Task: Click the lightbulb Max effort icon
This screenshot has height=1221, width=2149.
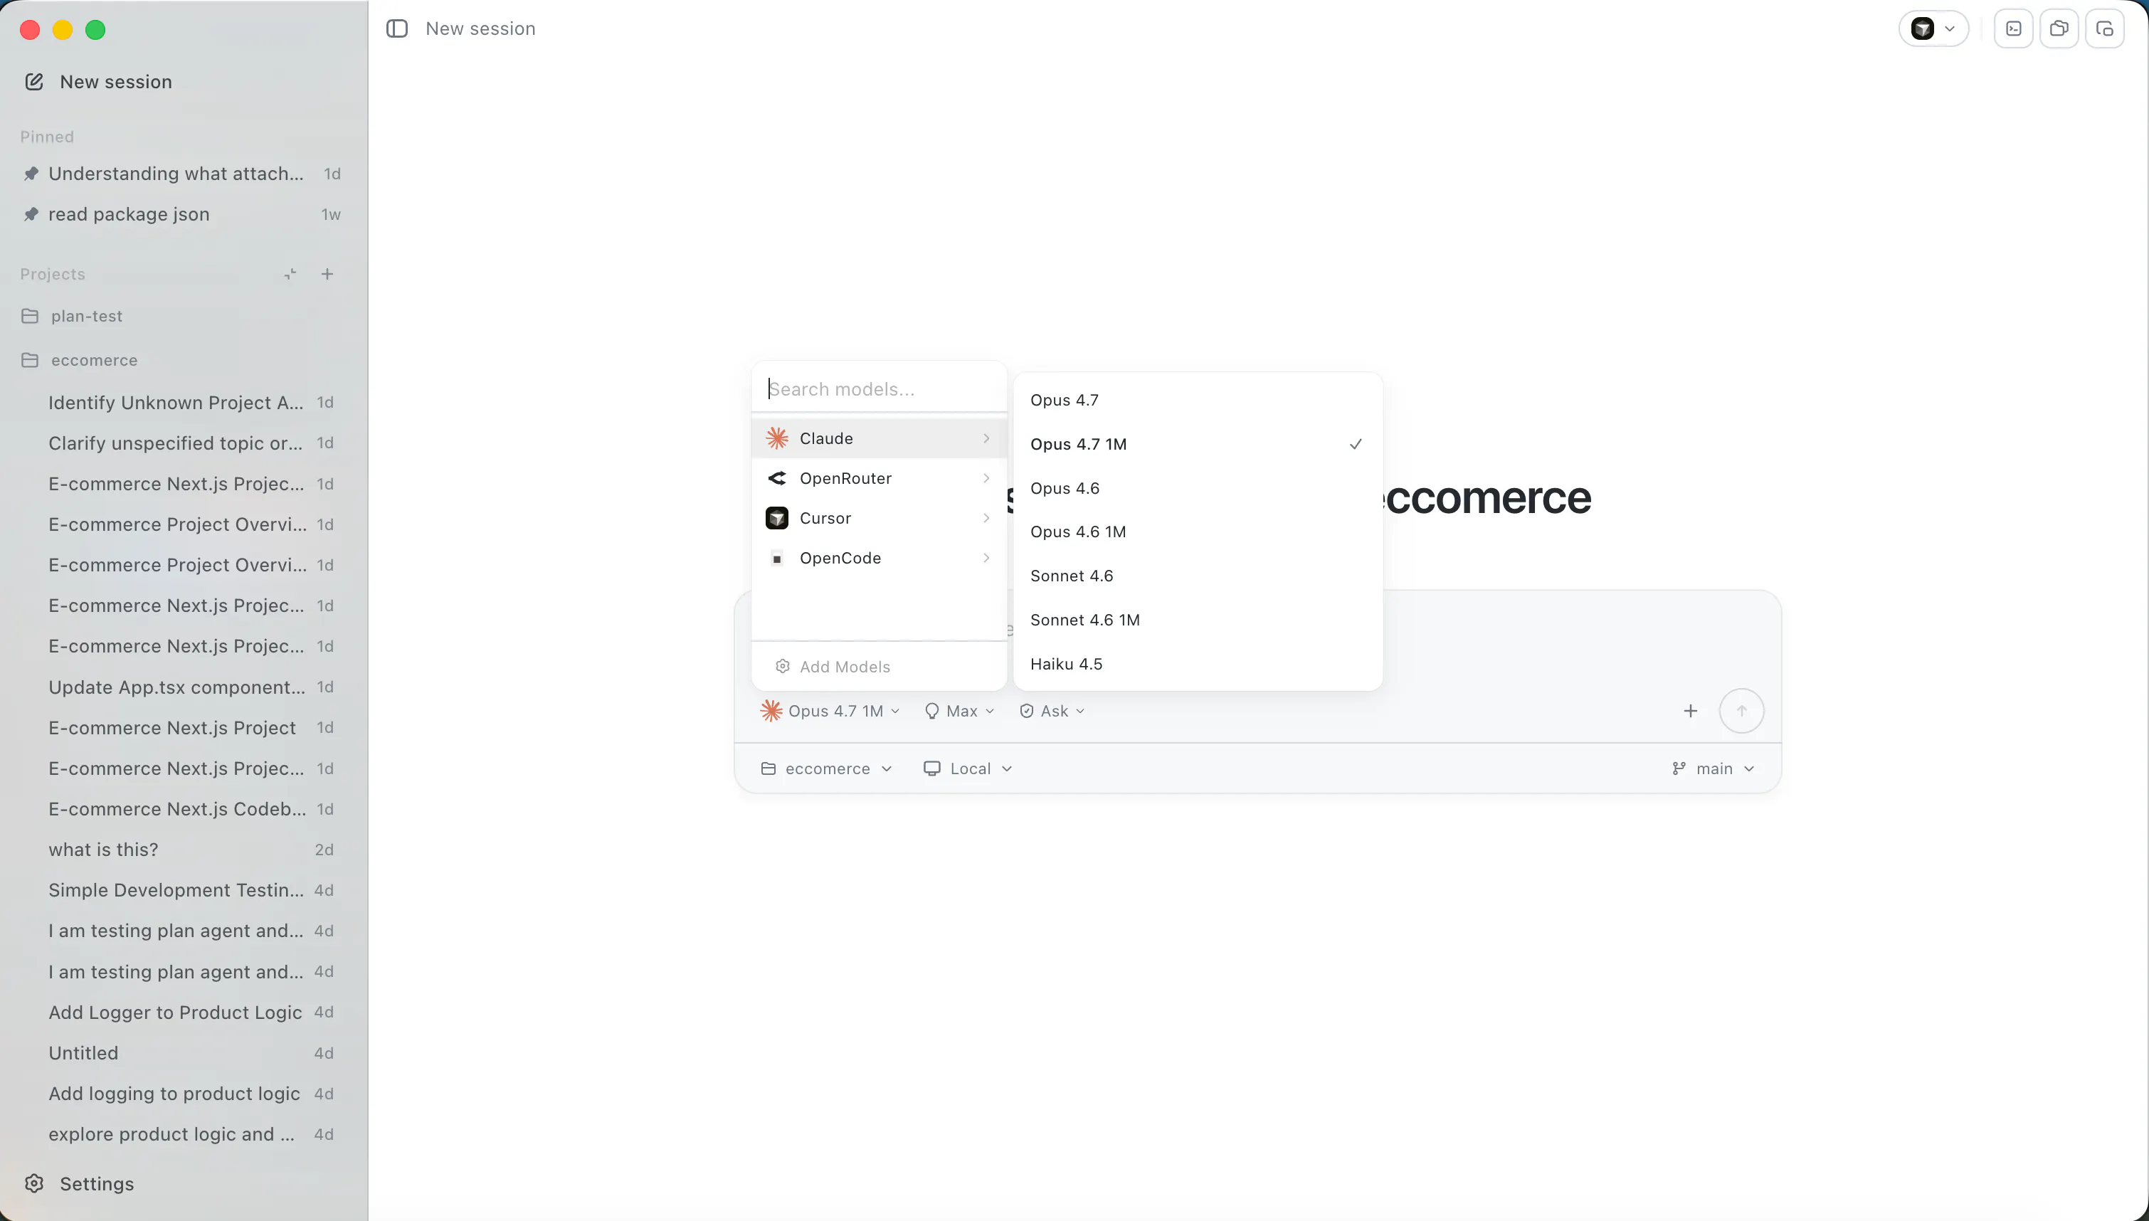Action: 931,711
